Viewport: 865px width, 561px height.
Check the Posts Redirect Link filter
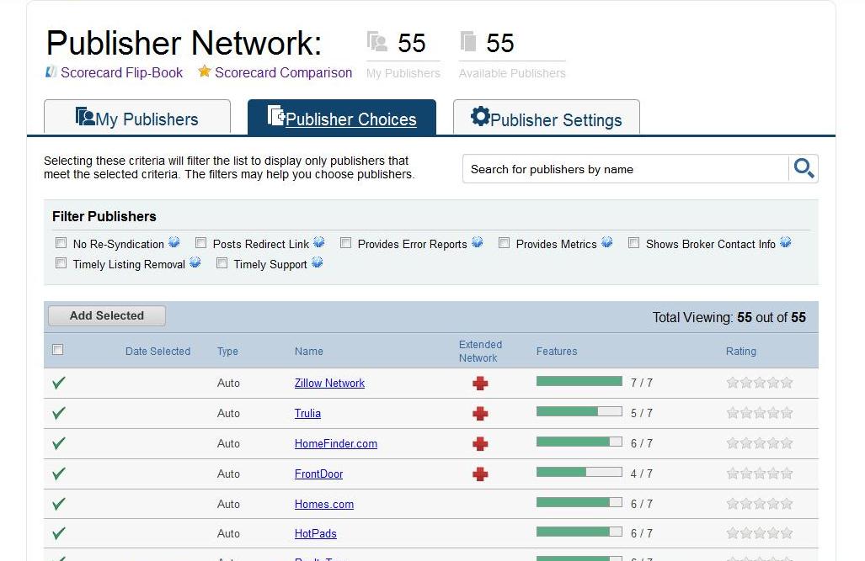pyautogui.click(x=200, y=243)
